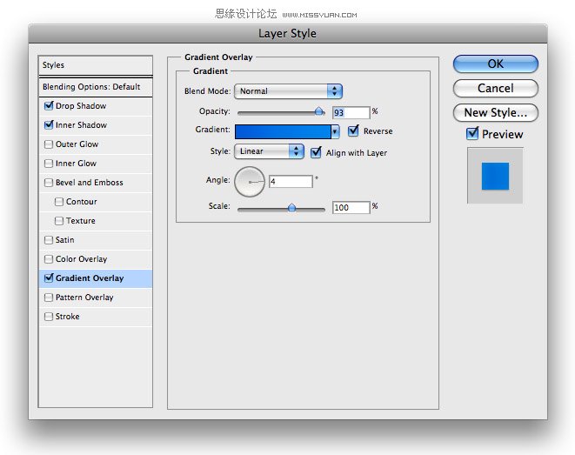575x455 pixels.
Task: Click the OK button
Action: click(x=496, y=64)
